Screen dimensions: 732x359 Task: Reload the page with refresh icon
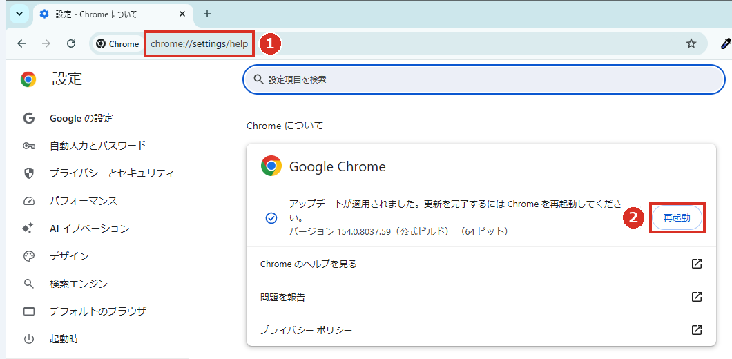click(71, 44)
